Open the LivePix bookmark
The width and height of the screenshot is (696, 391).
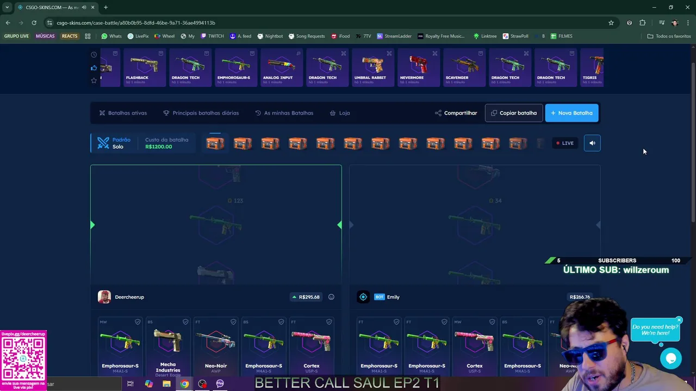coord(138,36)
